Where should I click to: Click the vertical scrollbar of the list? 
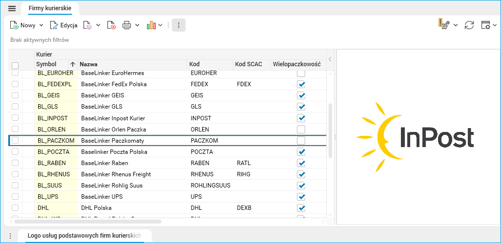tap(331, 131)
